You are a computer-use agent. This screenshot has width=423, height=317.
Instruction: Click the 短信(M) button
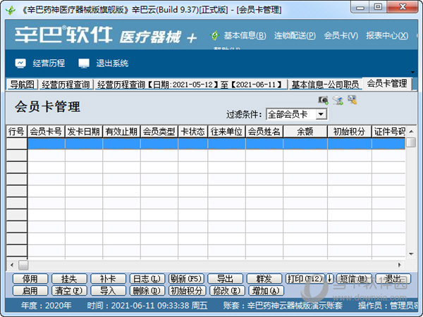(354, 278)
